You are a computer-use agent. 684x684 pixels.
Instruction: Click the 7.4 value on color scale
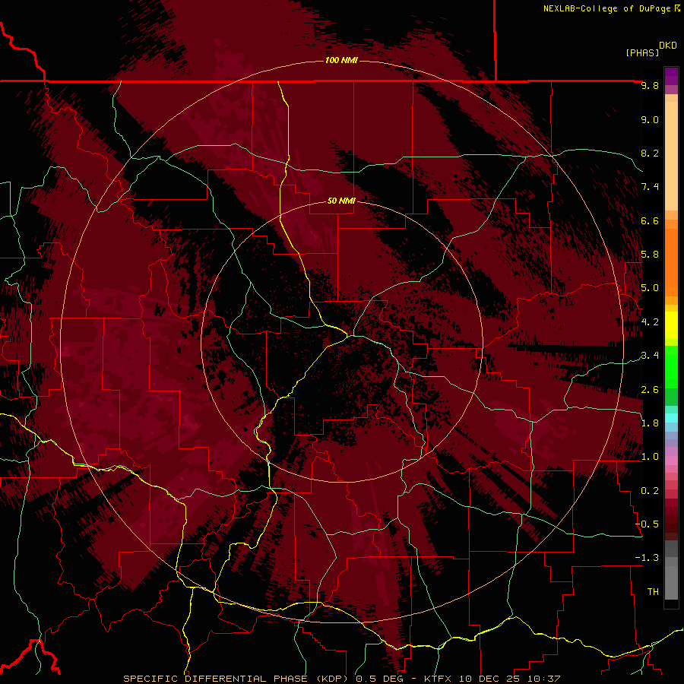pos(650,187)
